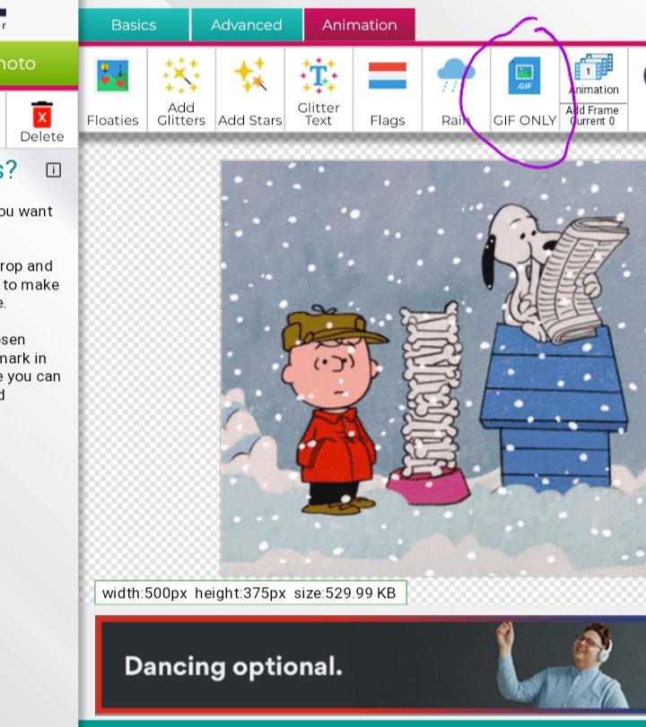The height and width of the screenshot is (727, 646).
Task: Select the Animation tab
Action: pos(359,25)
